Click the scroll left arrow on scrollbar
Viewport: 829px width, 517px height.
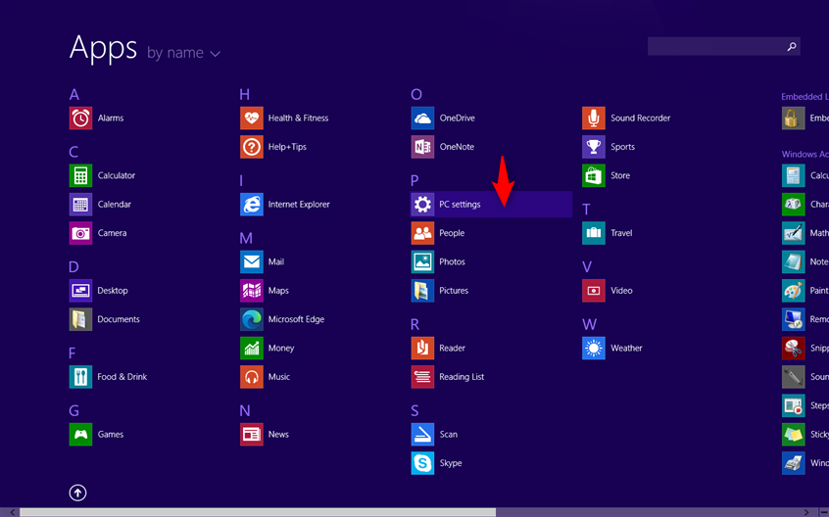(12, 512)
